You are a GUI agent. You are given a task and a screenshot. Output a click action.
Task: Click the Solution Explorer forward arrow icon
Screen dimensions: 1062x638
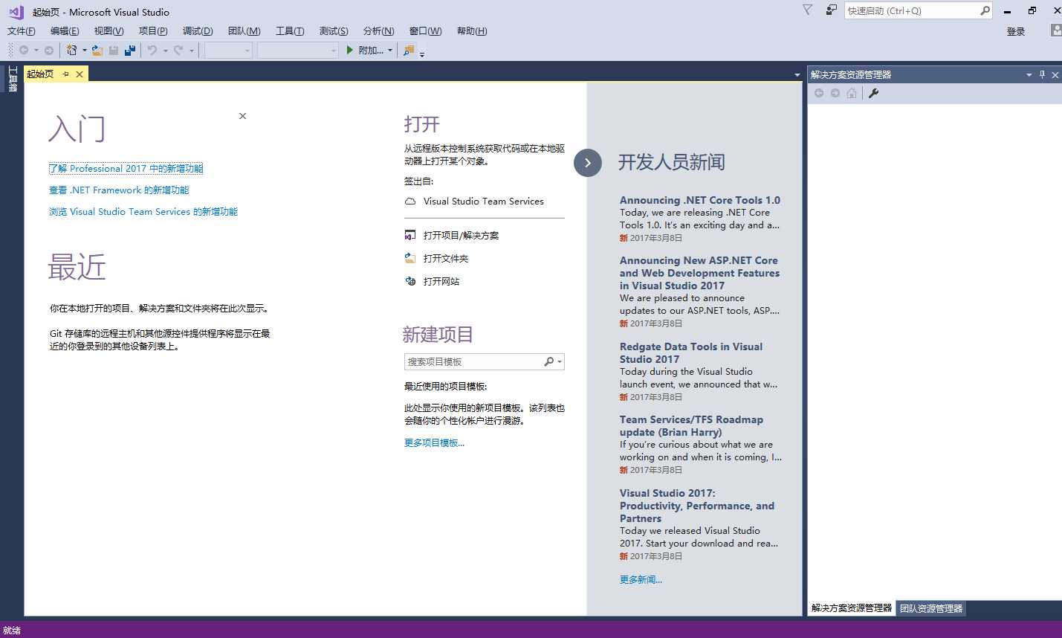(835, 93)
